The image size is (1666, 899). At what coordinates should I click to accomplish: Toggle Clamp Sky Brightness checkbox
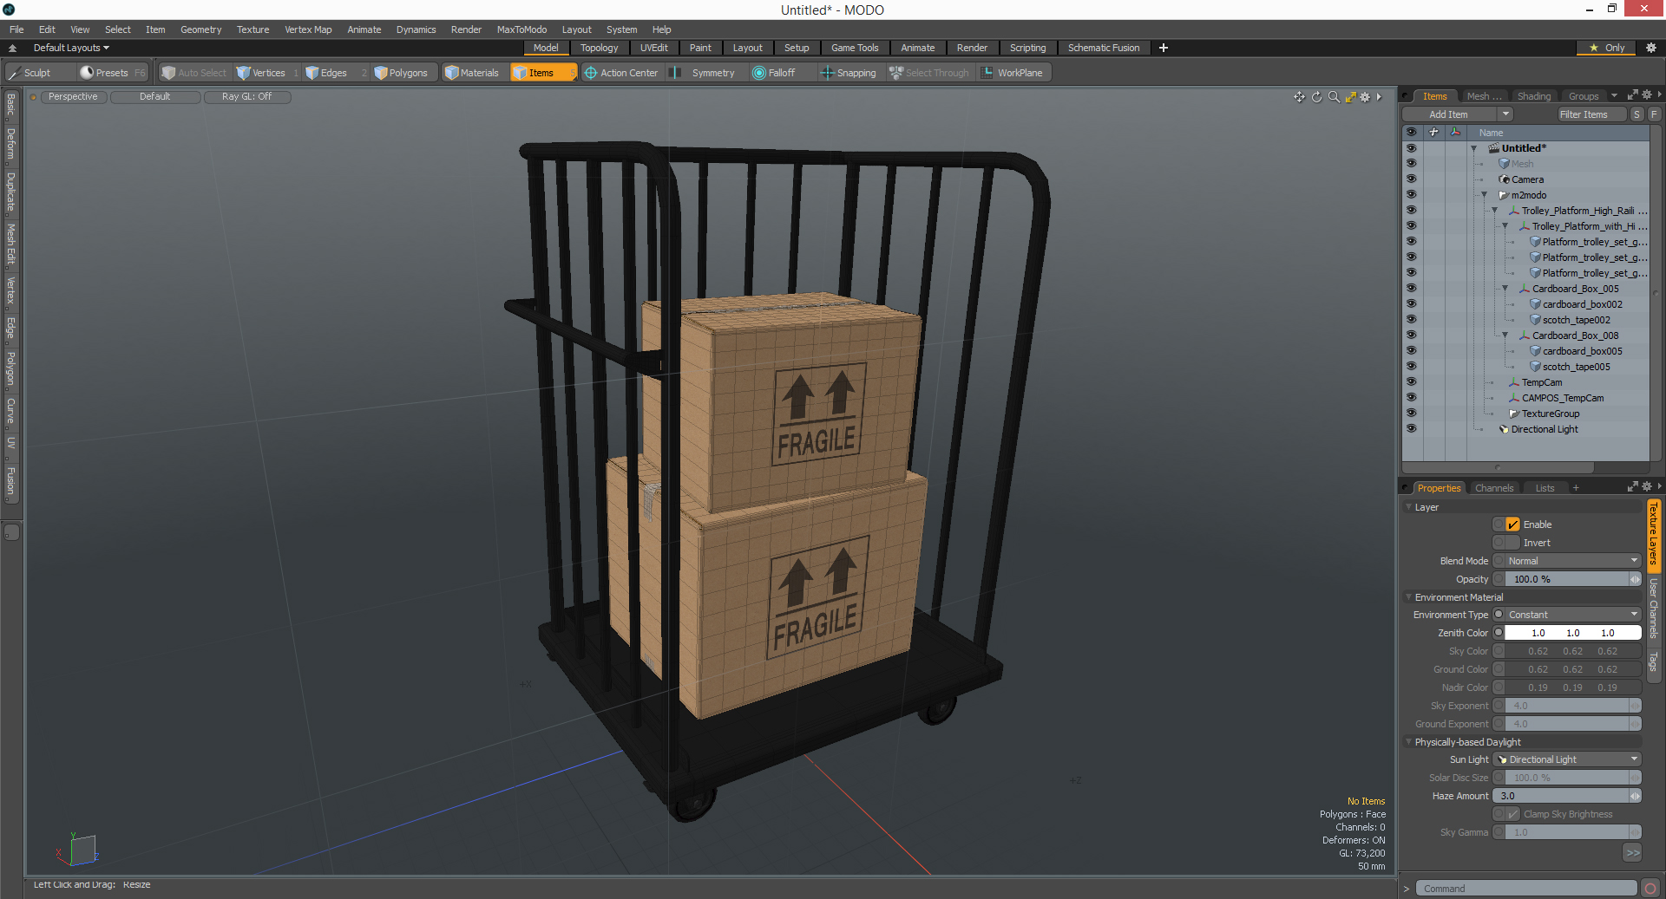1513,814
